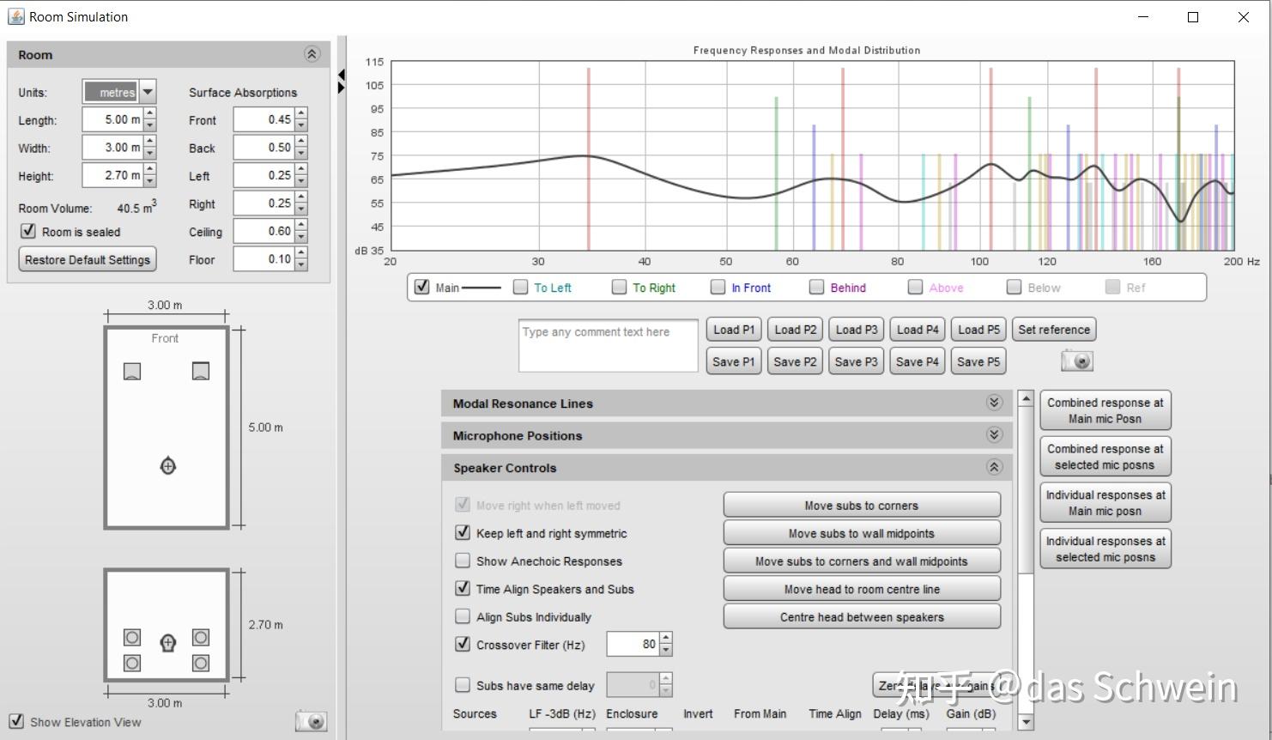Increase the Crossover Filter frequency with the up arrow
1272x740 pixels.
click(666, 639)
